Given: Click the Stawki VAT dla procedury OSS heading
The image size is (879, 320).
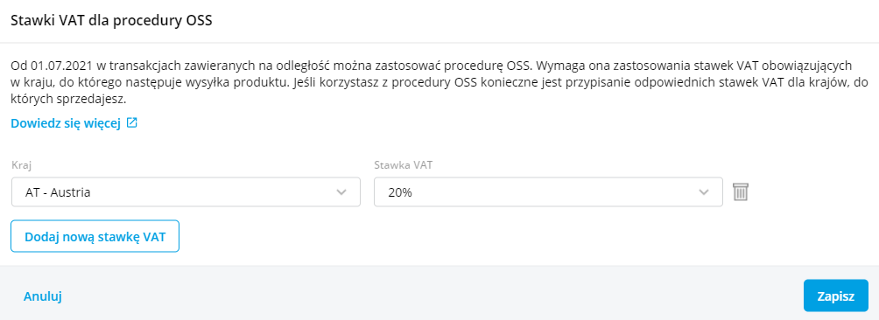Looking at the screenshot, I should click(111, 21).
